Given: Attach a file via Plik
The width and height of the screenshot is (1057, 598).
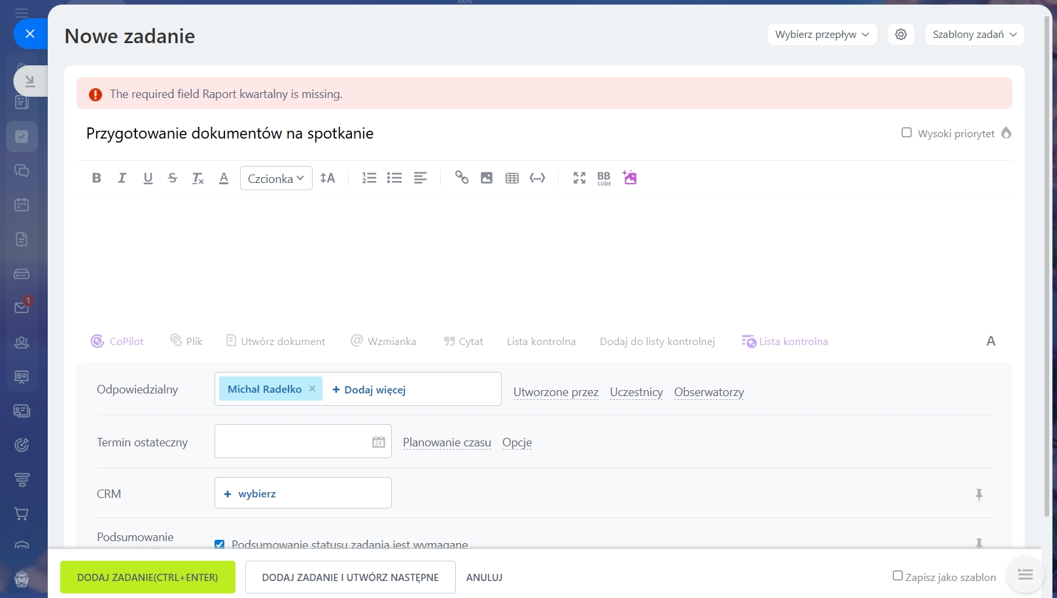Looking at the screenshot, I should point(186,341).
